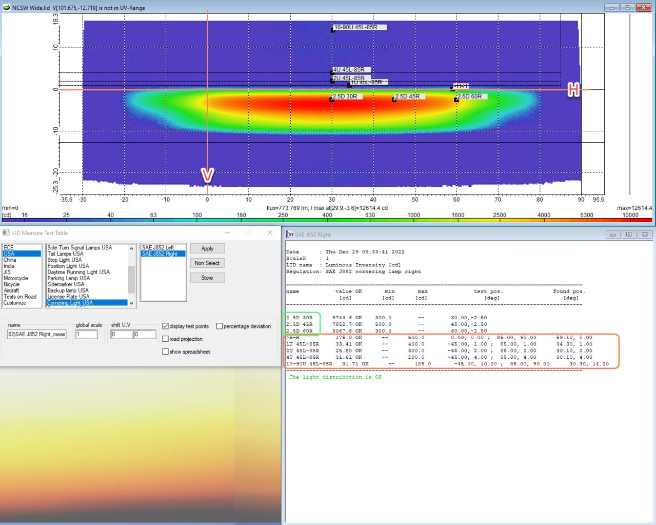This screenshot has height=525, width=656.
Task: Click the name input field
Action: [x=37, y=335]
